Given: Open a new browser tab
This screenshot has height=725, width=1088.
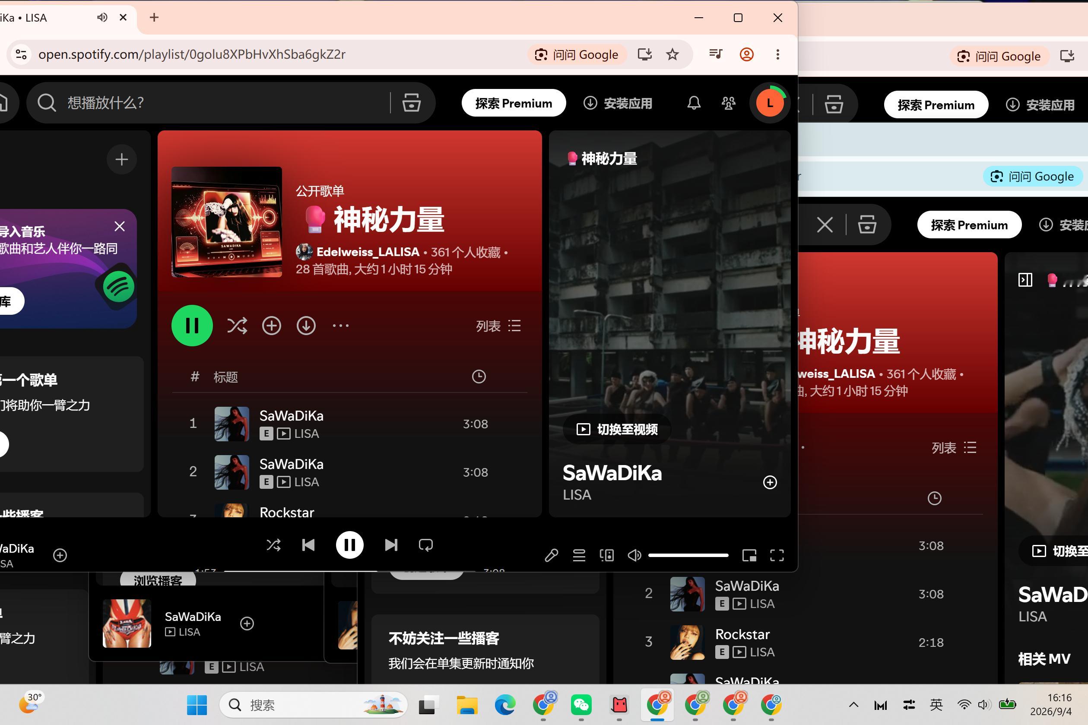Looking at the screenshot, I should click(x=154, y=18).
